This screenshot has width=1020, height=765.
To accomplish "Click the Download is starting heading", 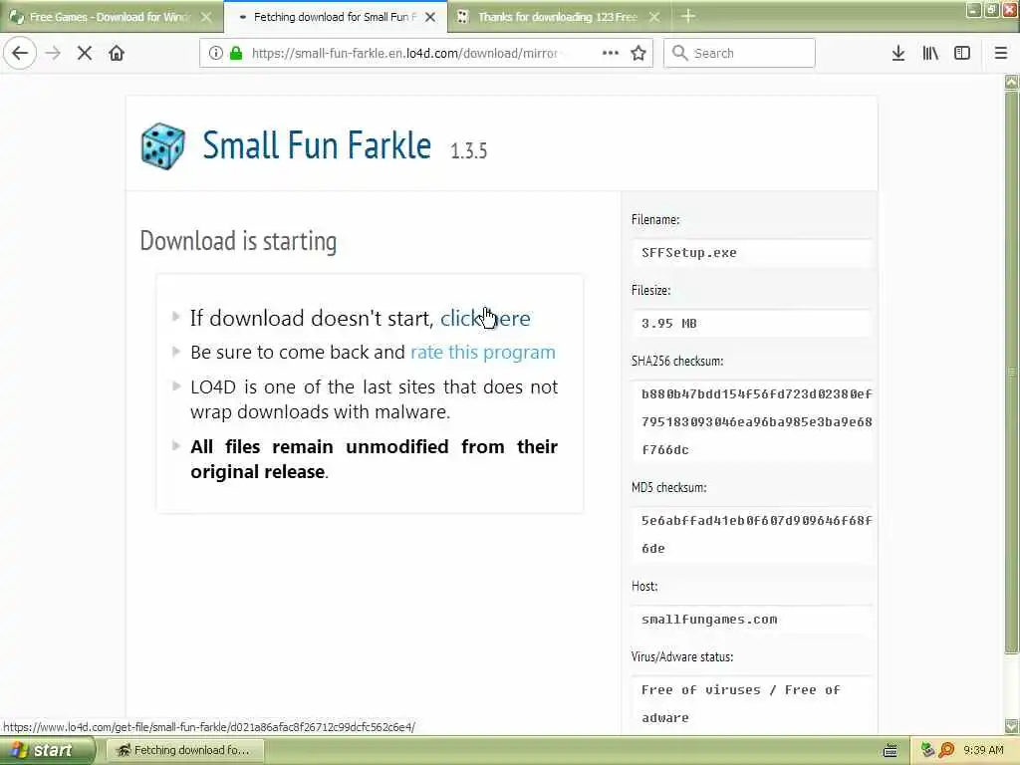I will [239, 241].
